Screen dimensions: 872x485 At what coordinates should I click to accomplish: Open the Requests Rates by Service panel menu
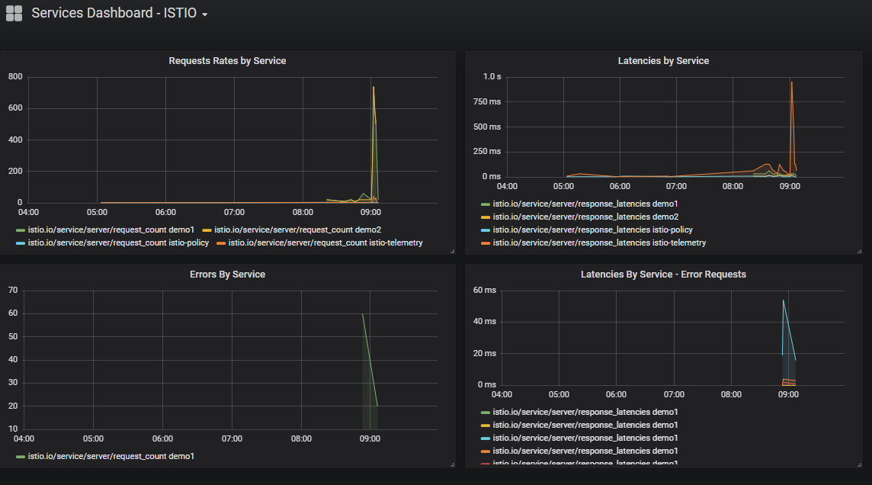point(227,60)
